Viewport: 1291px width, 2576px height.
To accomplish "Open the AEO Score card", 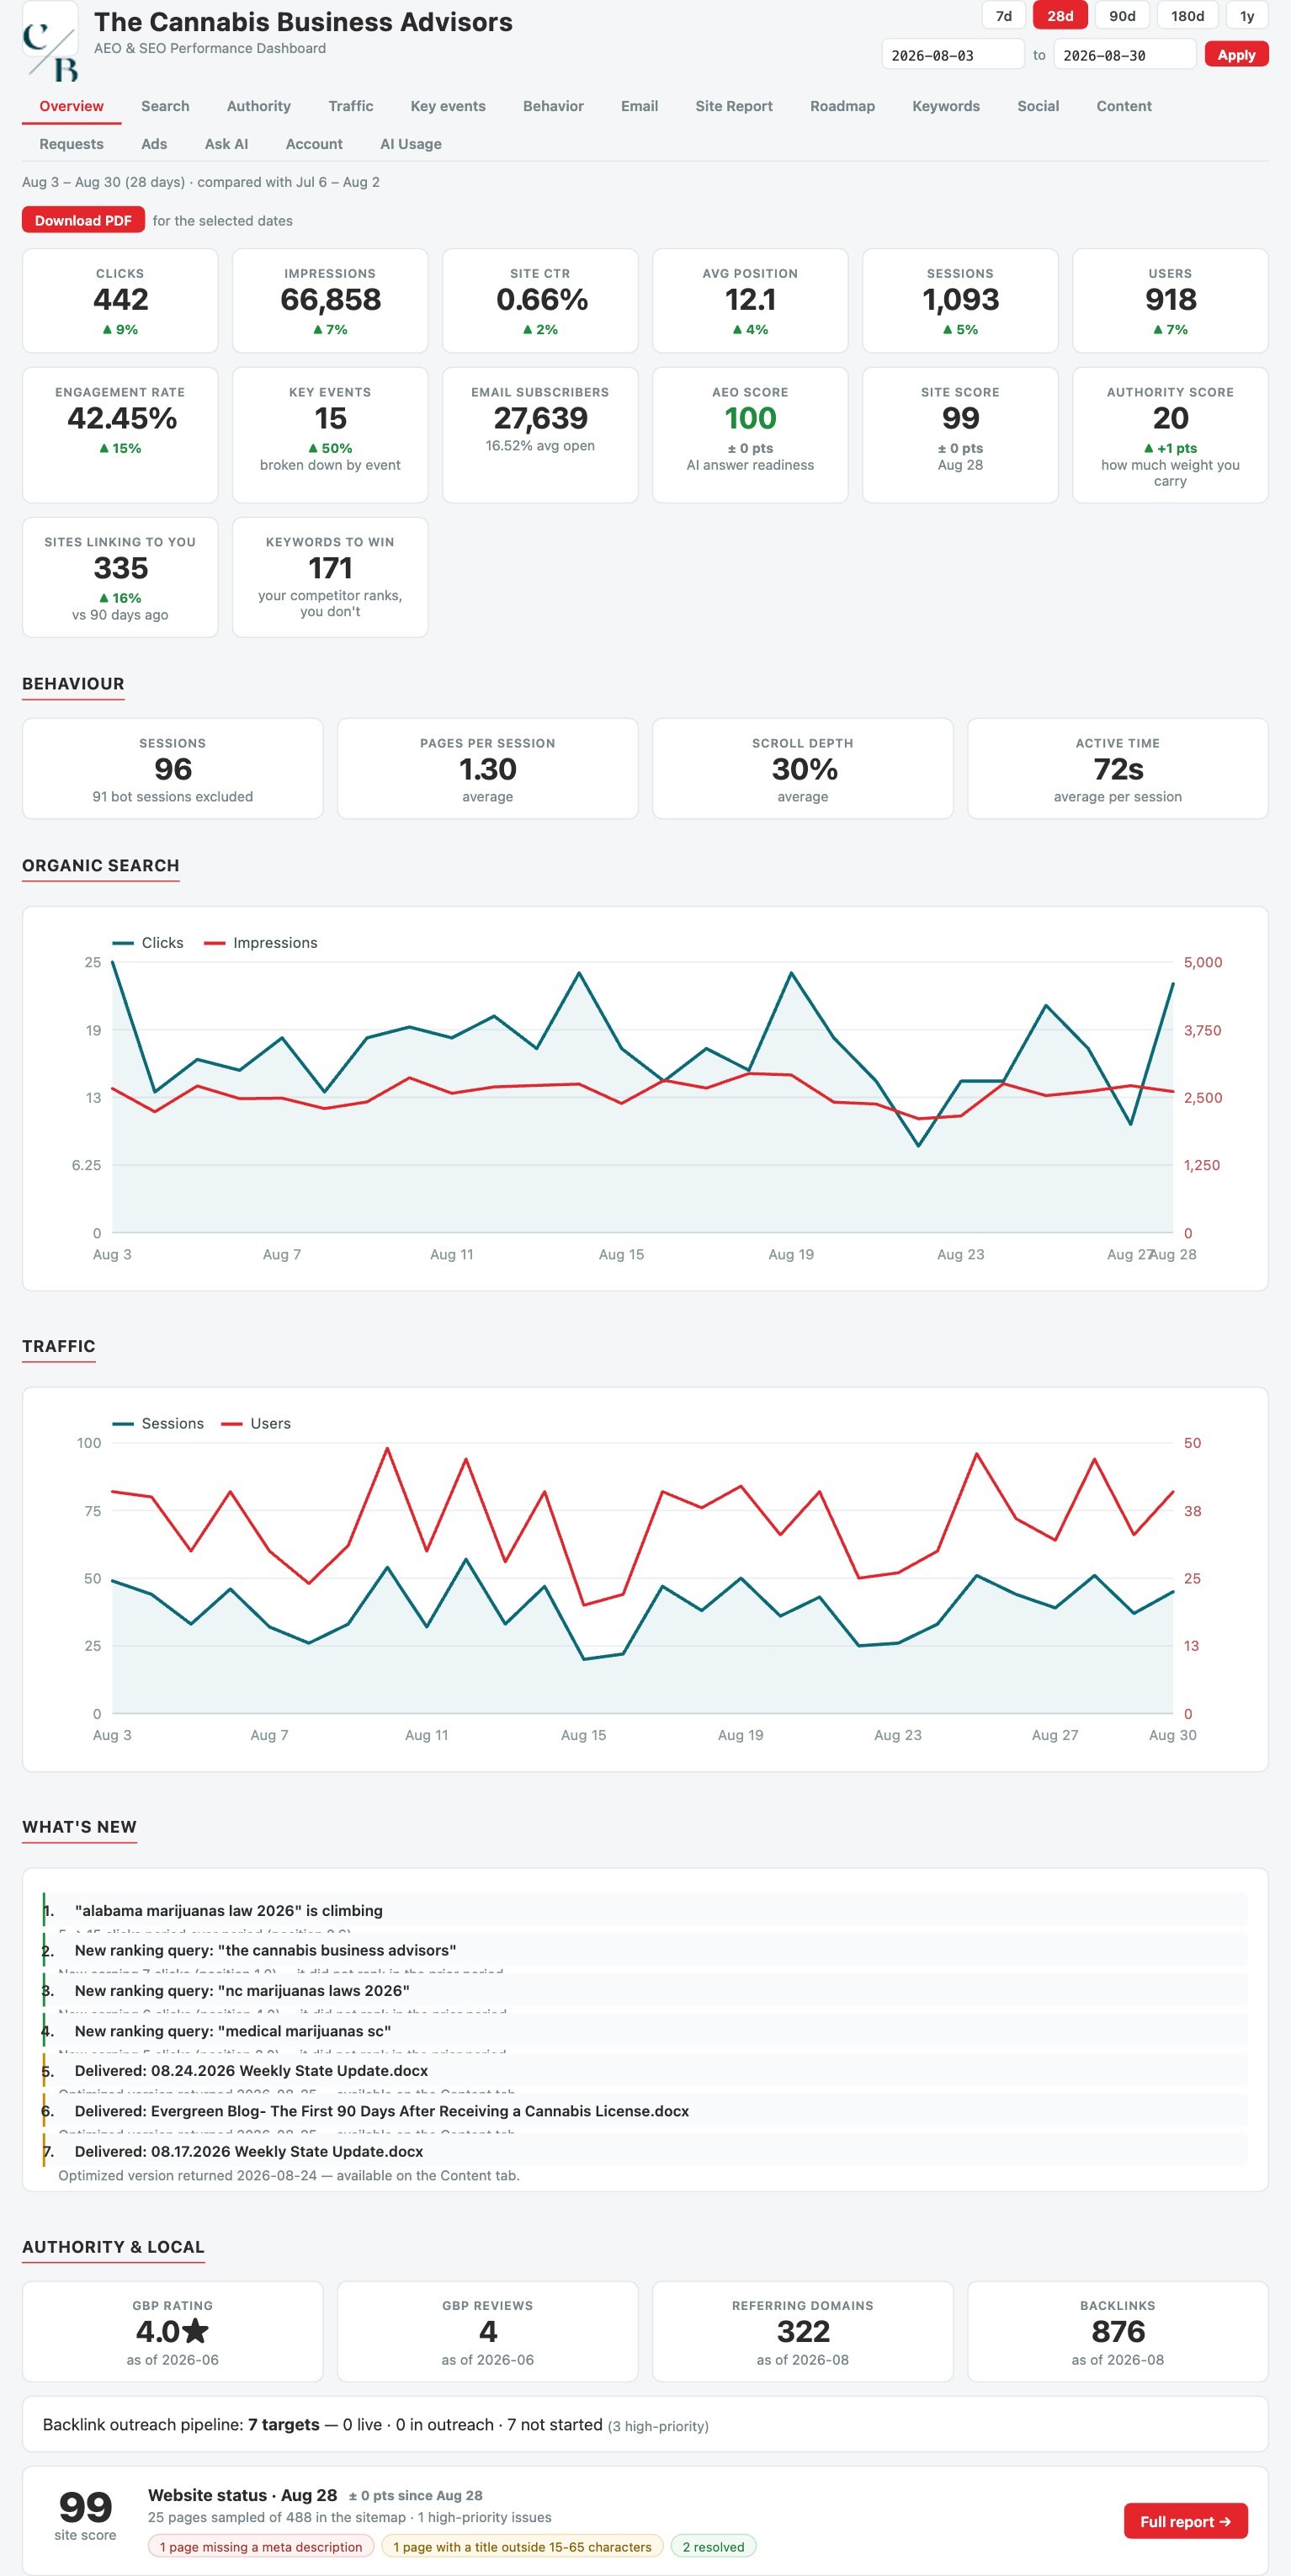I will [750, 435].
